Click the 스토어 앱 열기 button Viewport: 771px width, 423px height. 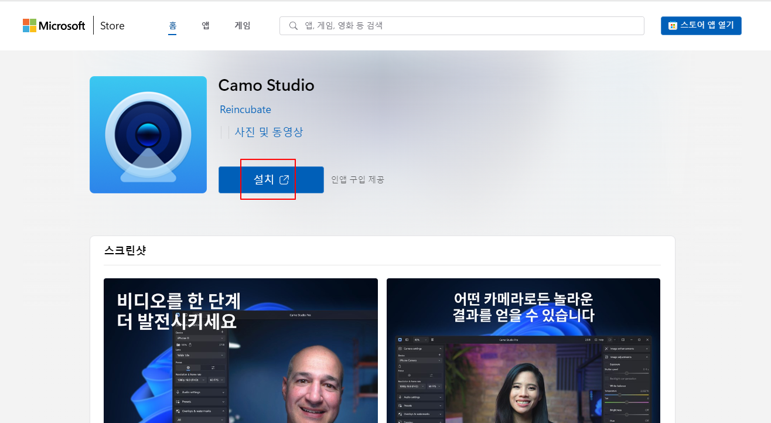click(x=701, y=26)
